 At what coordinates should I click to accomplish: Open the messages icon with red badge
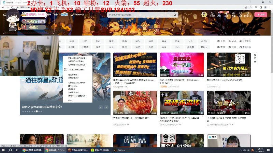click(x=219, y=14)
